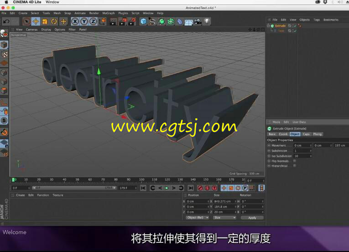Toggle the Extrude enabled green checkmark
This screenshot has height=252, width=349.
[294, 26]
